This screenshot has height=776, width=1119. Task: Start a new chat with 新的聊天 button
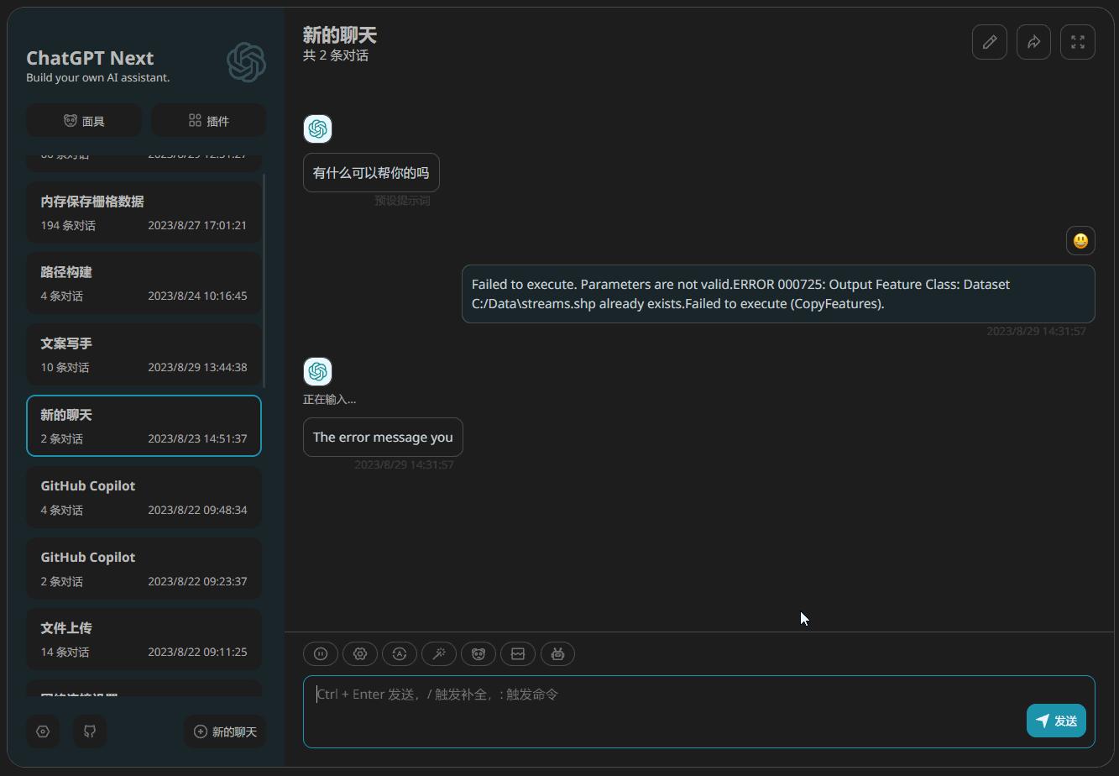click(224, 731)
